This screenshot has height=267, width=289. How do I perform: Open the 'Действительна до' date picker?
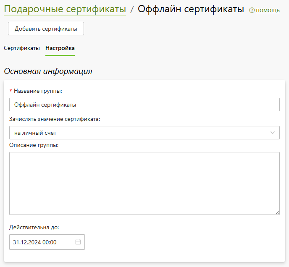[47, 242]
